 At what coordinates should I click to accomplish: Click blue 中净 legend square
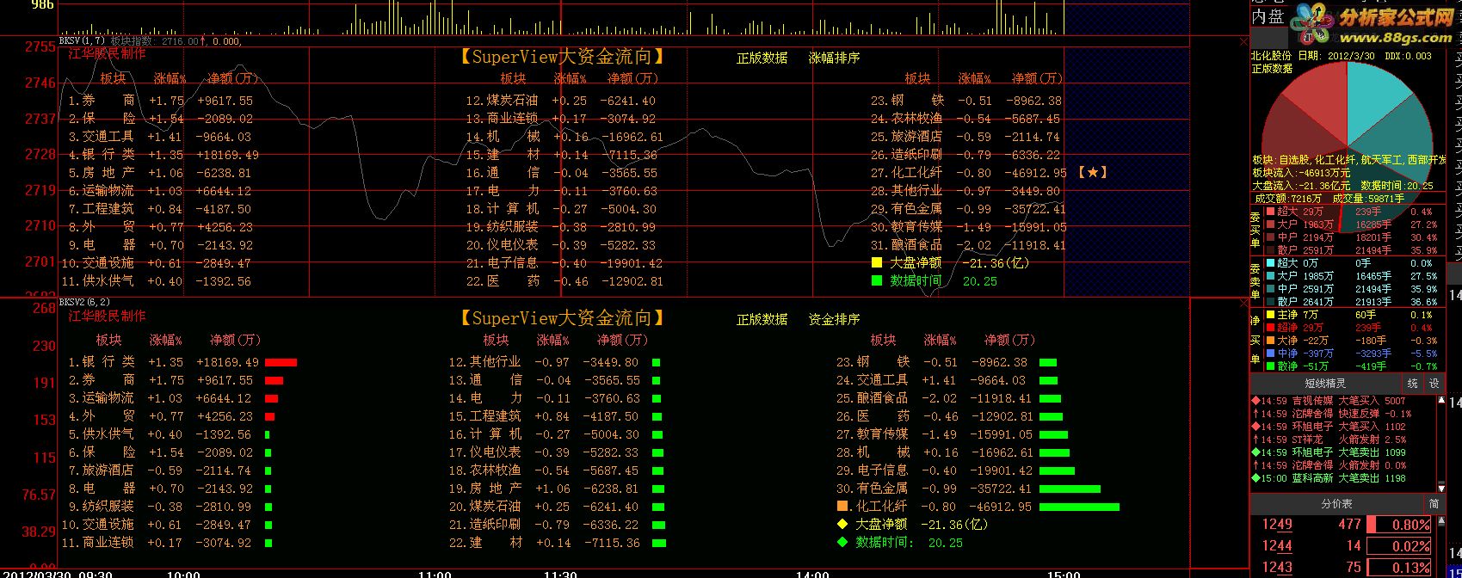pyautogui.click(x=1270, y=354)
